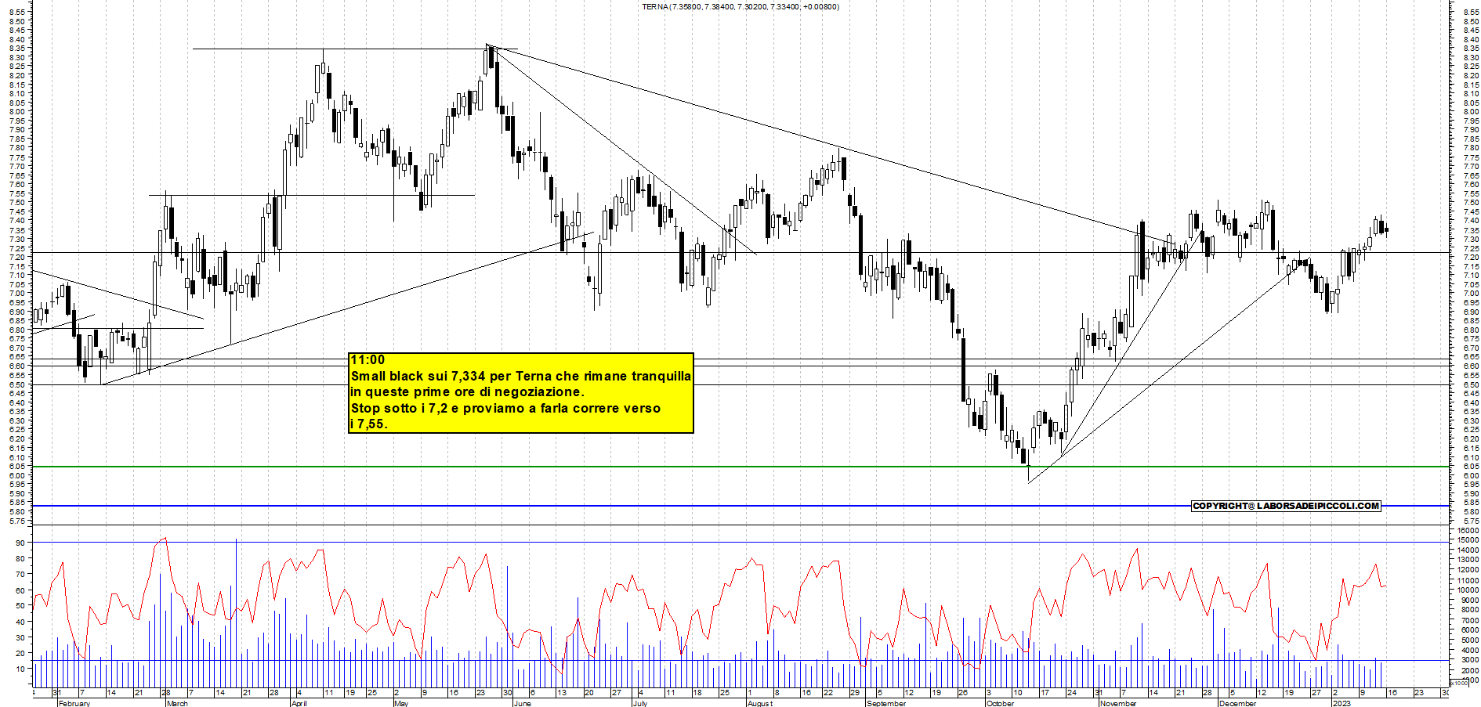This screenshot has height=707, width=1481.
Task: Click the April month label
Action: pyautogui.click(x=299, y=703)
